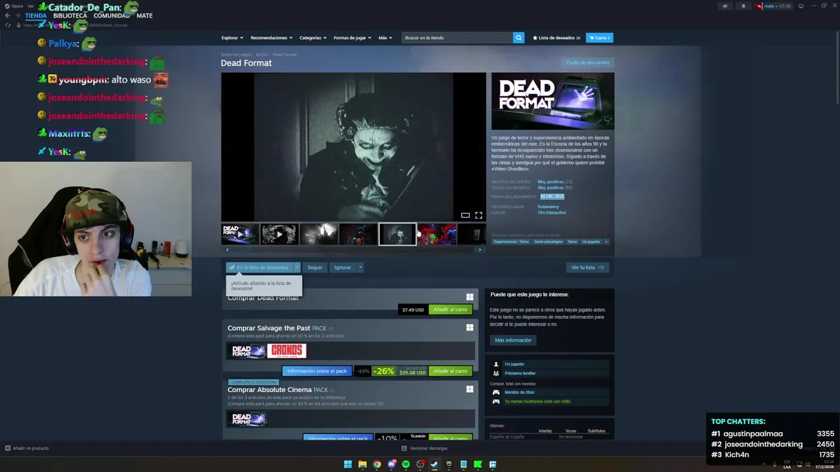This screenshot has width=840, height=472.
Task: Click the Más información button
Action: 513,340
